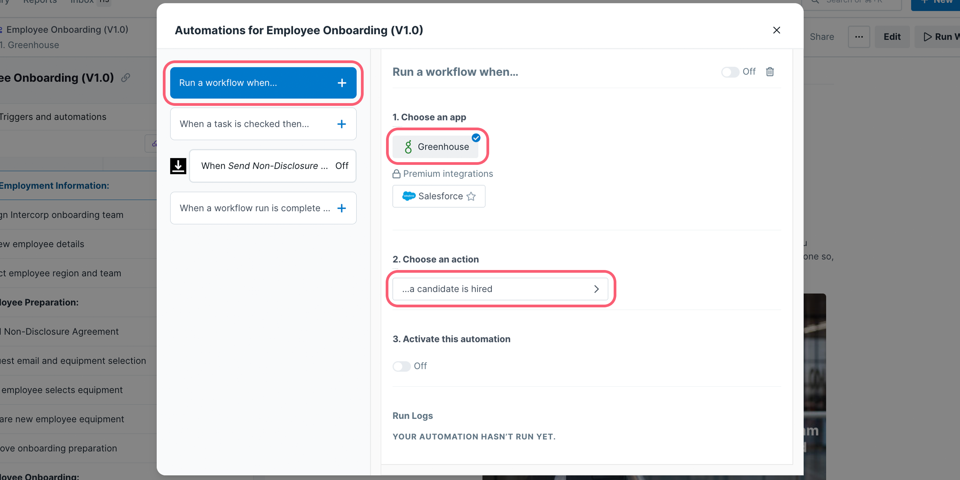Open onboarding preparation task
Viewport: 960px width, 480px height.
58,448
